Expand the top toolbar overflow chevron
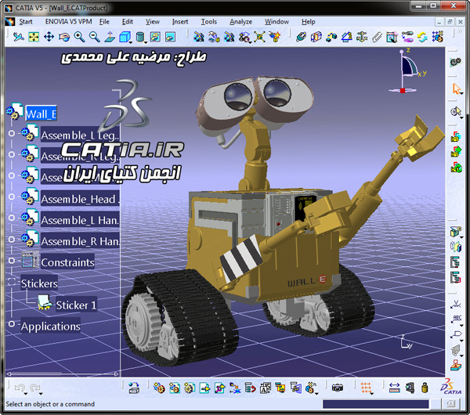 (x=460, y=31)
